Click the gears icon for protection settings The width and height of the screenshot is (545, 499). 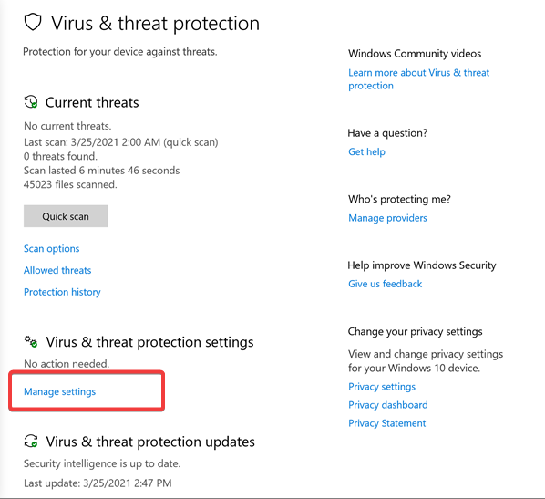coord(31,341)
